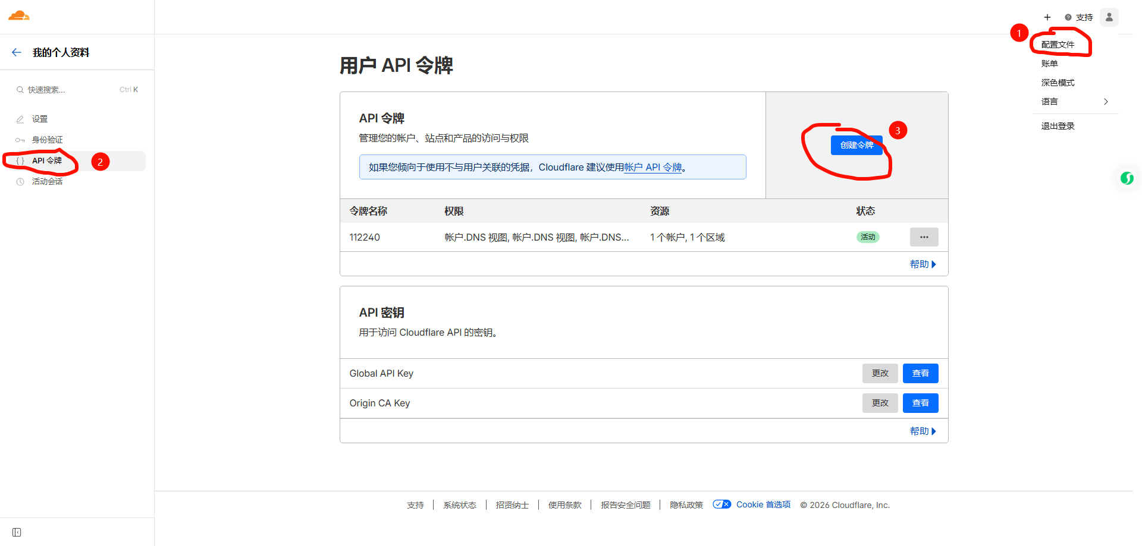This screenshot has height=546, width=1142.
Task: Open the add (+) icon in top bar
Action: click(x=1047, y=17)
